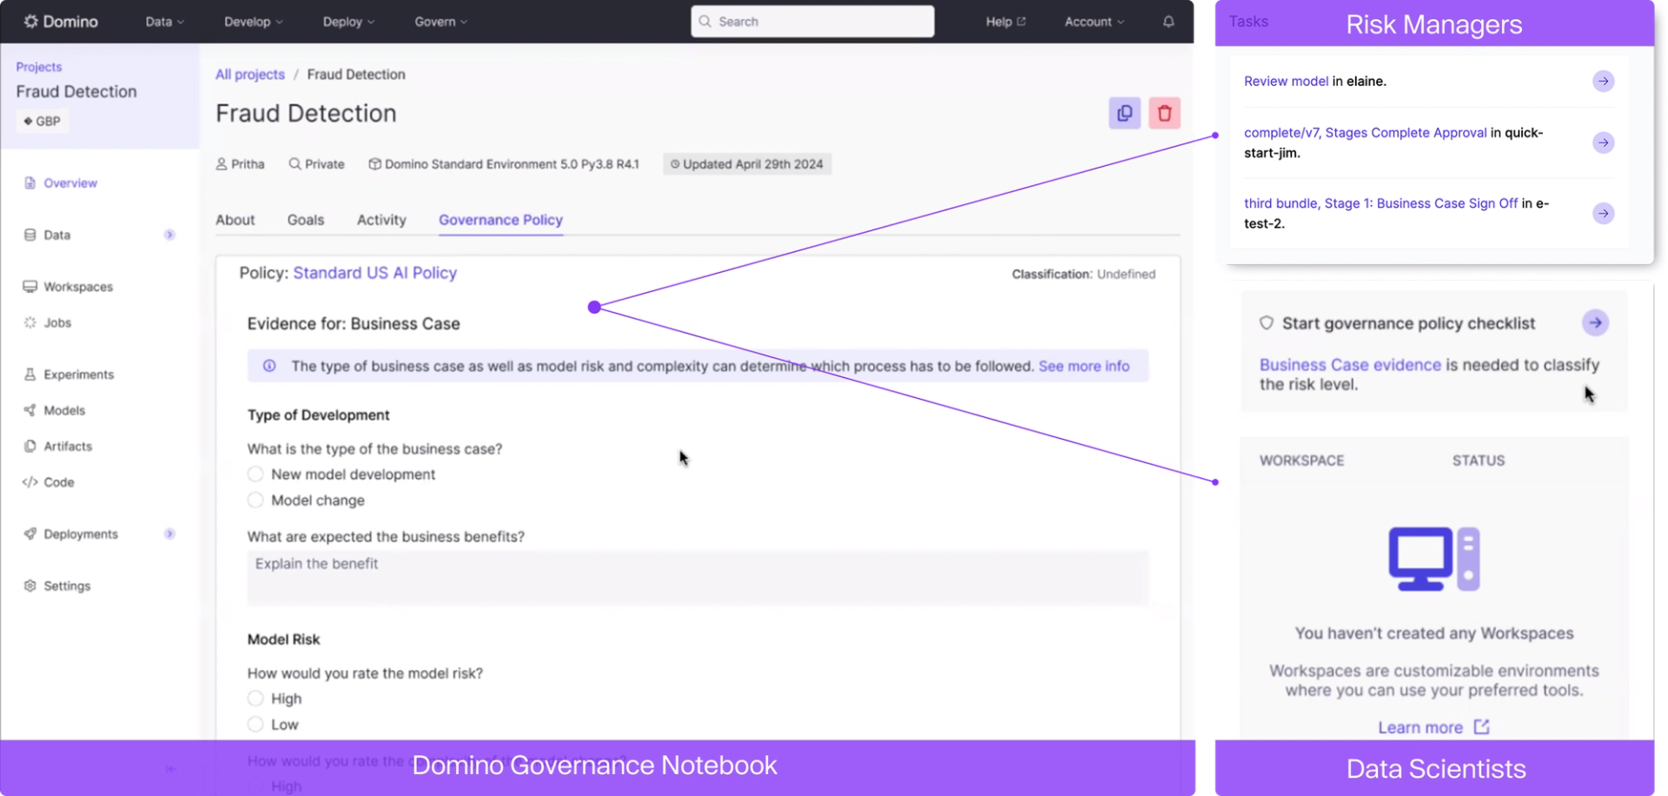Open the Deploy dropdown menu
Screen dimensions: 1668x796
[x=348, y=22]
